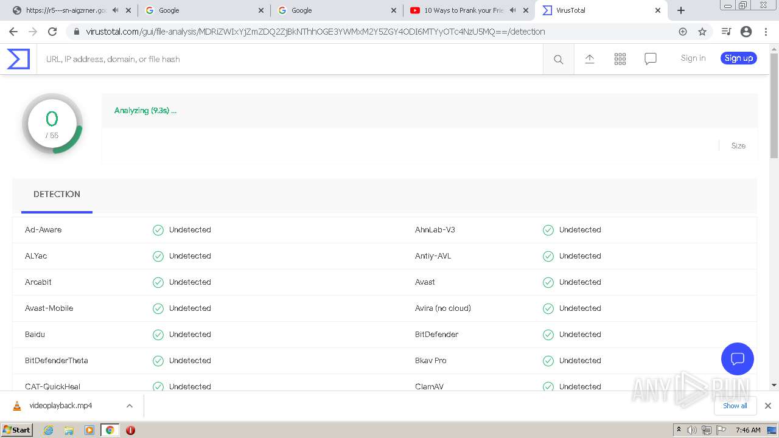Open Internet Explorer from taskbar

[x=49, y=430]
